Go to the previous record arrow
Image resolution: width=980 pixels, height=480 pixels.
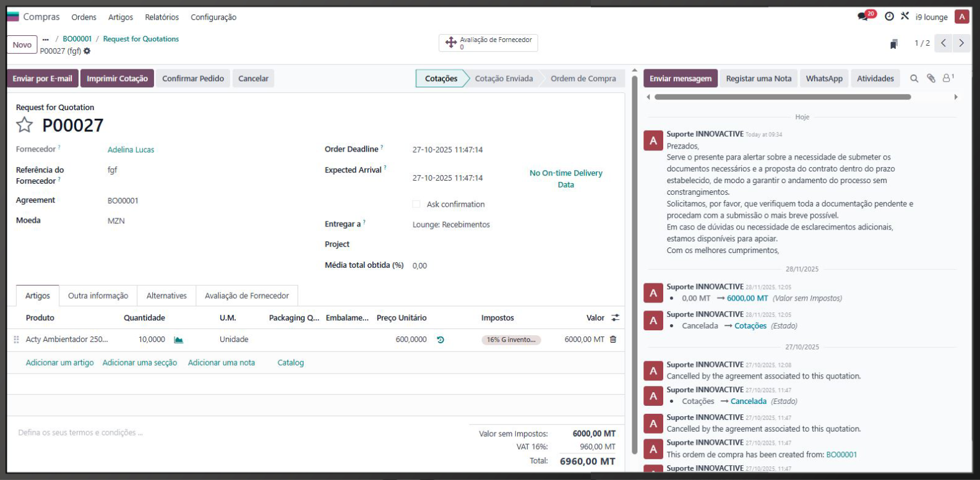click(x=943, y=43)
